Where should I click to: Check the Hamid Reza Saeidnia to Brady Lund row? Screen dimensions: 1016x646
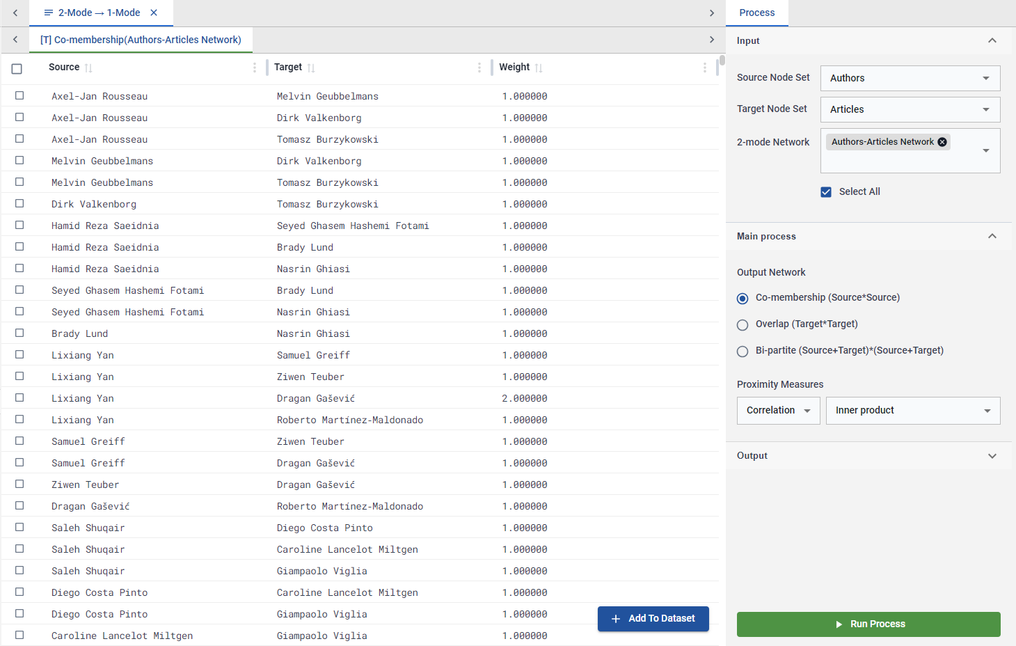pos(19,246)
